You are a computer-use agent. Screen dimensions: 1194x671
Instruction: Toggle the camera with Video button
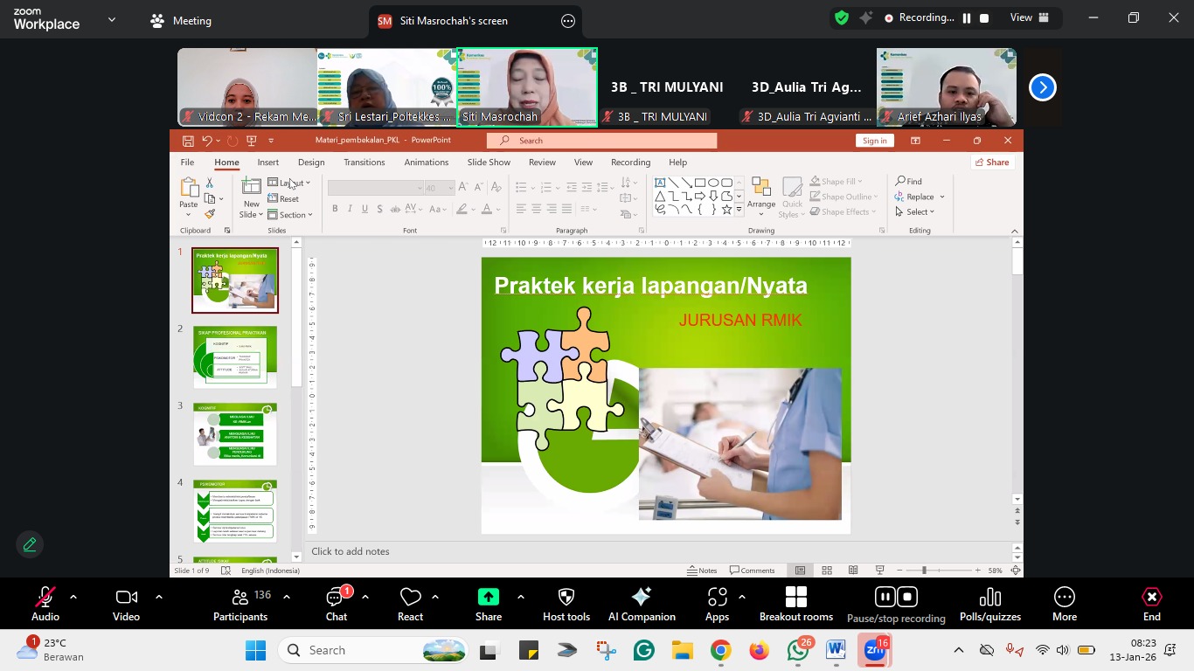126,605
